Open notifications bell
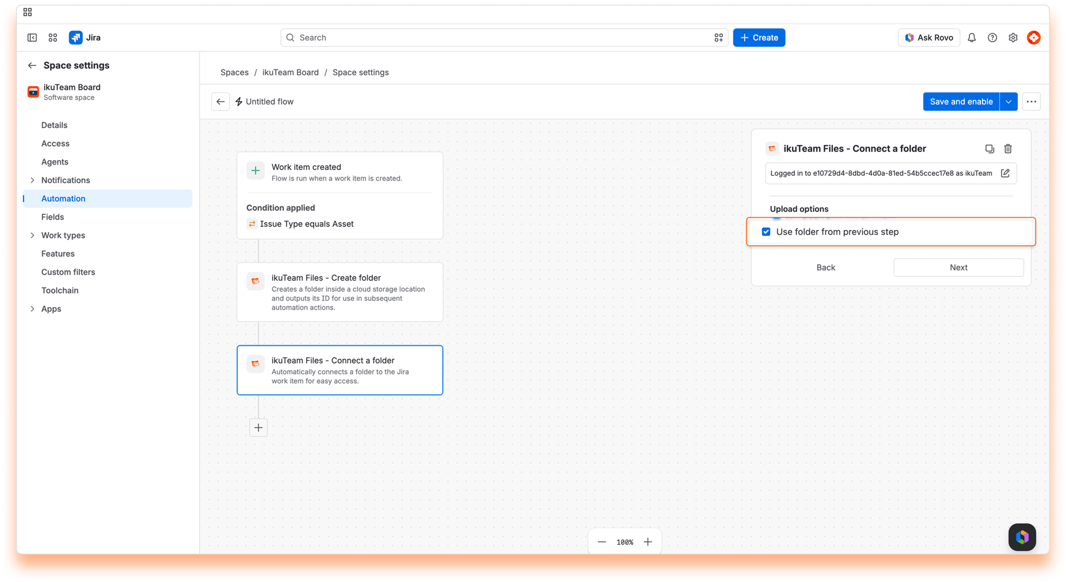The height and width of the screenshot is (582, 1066). [x=972, y=38]
